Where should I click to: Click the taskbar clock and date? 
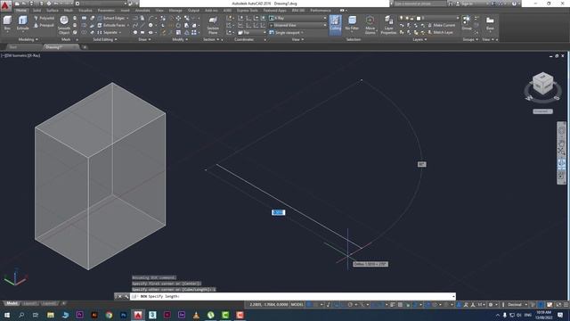[544, 315]
